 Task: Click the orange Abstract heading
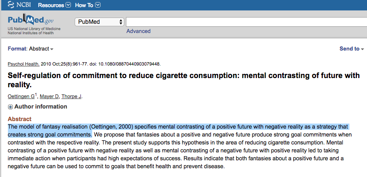coord(20,119)
